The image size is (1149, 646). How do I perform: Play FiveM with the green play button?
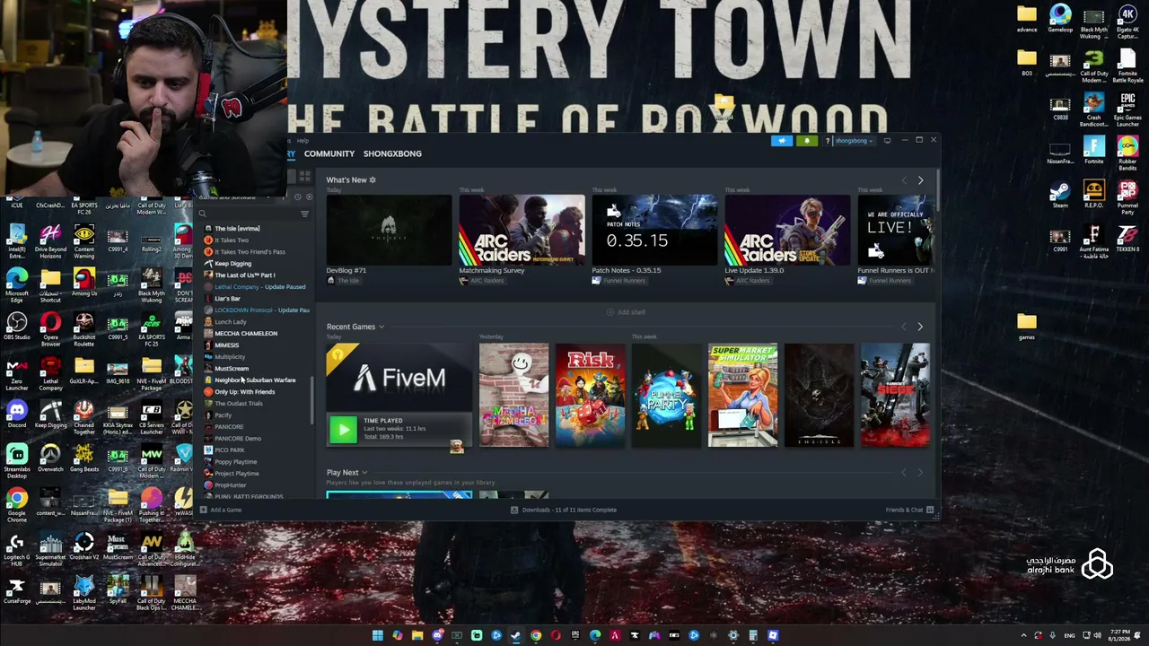click(343, 430)
